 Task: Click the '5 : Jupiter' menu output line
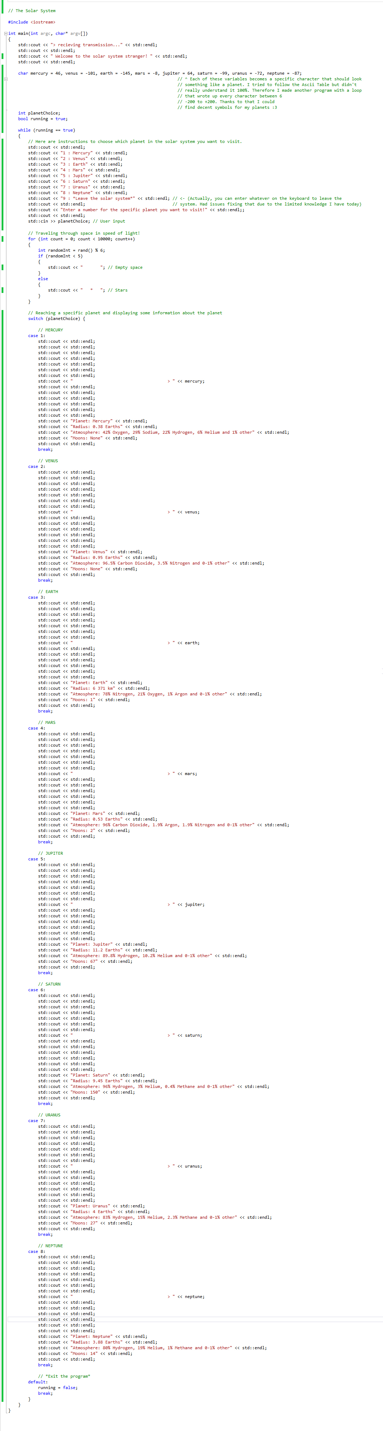(x=78, y=176)
